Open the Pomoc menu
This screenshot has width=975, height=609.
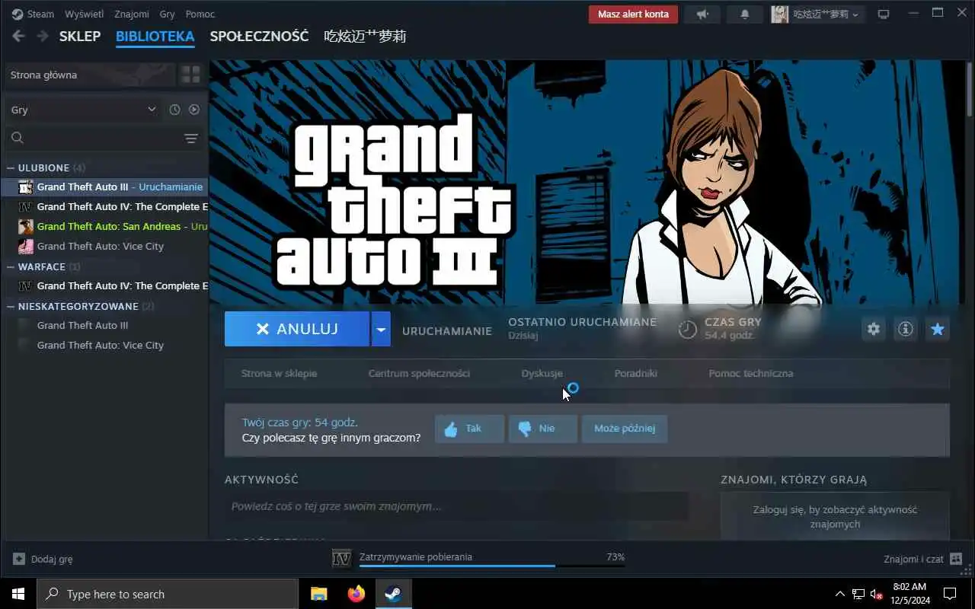200,14
